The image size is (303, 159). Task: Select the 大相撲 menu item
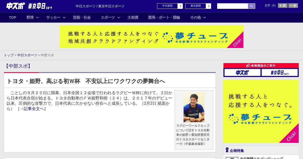pyautogui.click(x=133, y=17)
